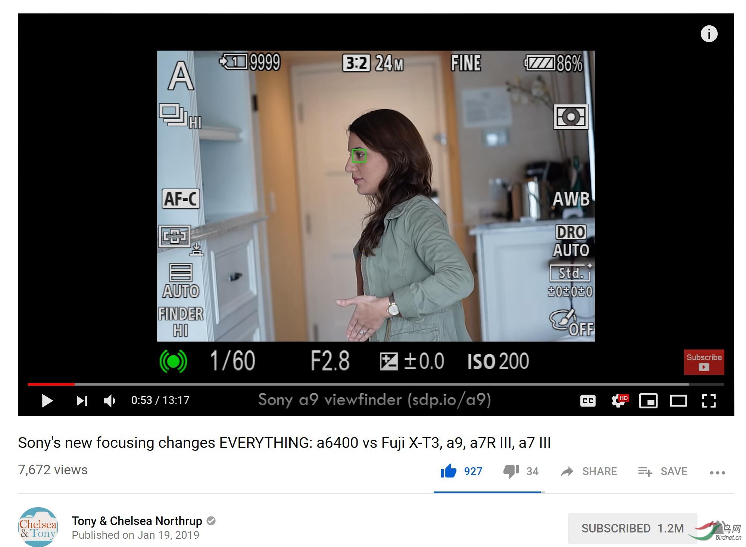Image resolution: width=746 pixels, height=547 pixels.
Task: Click the SUBSCRIBED 1.2M button
Action: [632, 528]
